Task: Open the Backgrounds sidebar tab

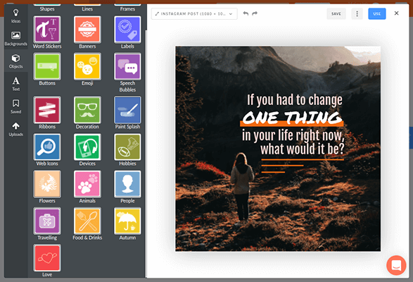Action: pos(15,39)
